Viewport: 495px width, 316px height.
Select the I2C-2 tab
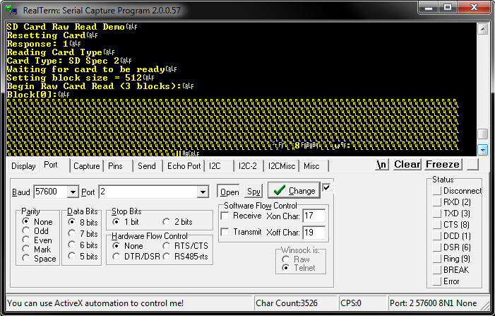[247, 166]
